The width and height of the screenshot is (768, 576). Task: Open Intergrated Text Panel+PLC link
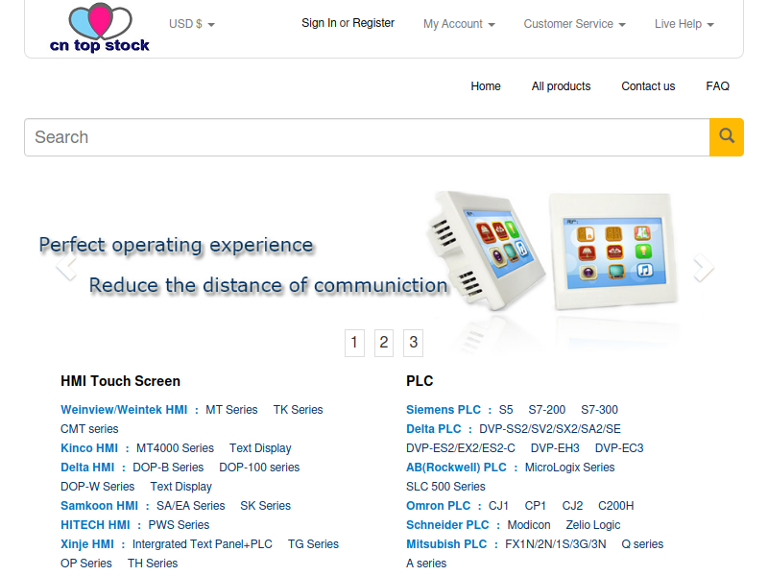tap(203, 544)
